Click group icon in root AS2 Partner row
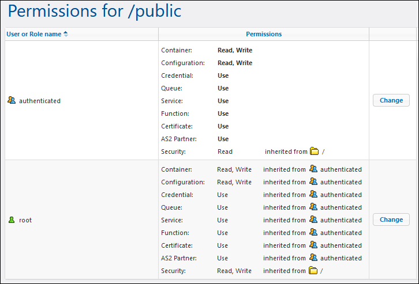This screenshot has height=284, width=419. tap(313, 258)
